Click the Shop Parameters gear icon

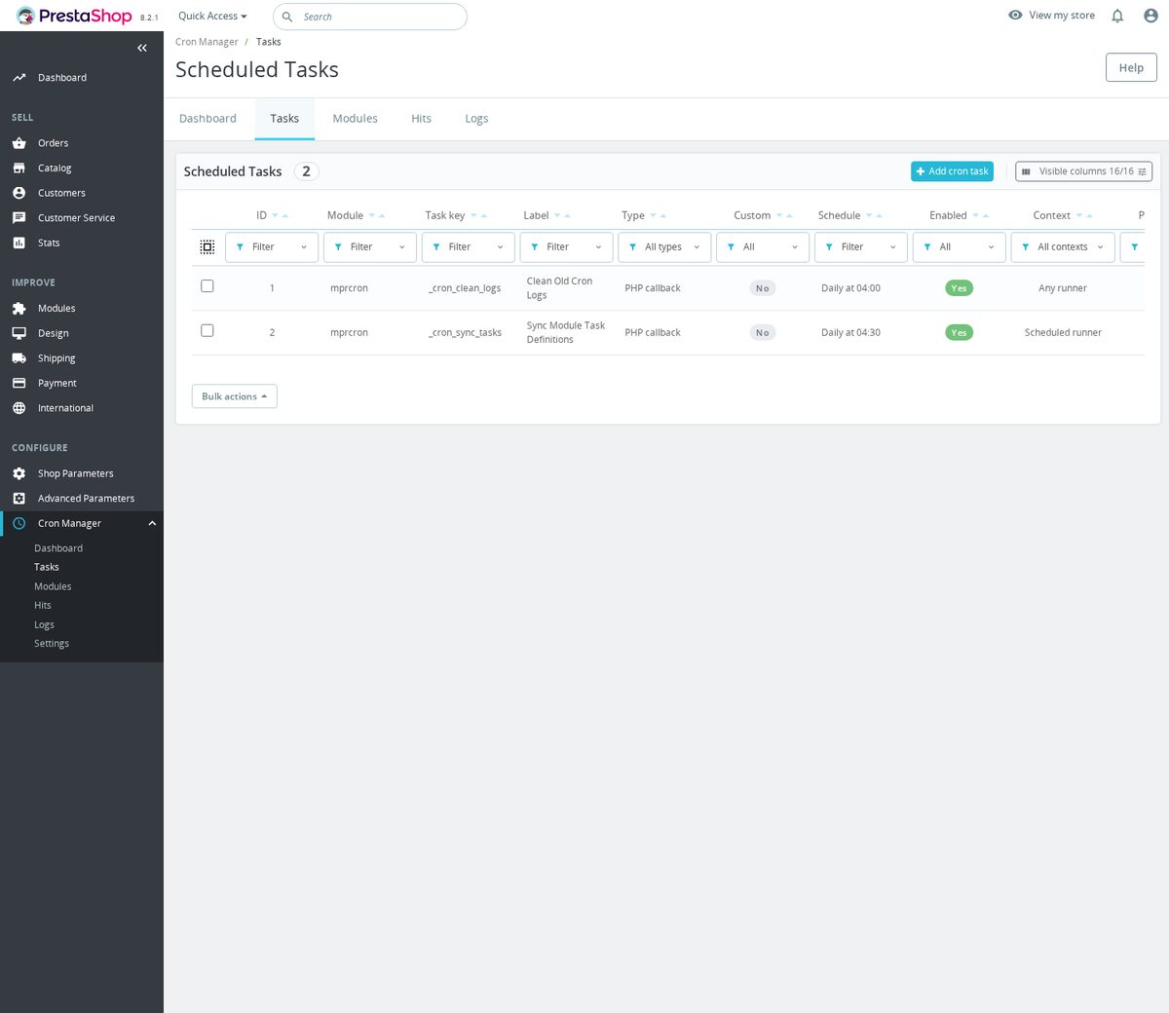19,473
